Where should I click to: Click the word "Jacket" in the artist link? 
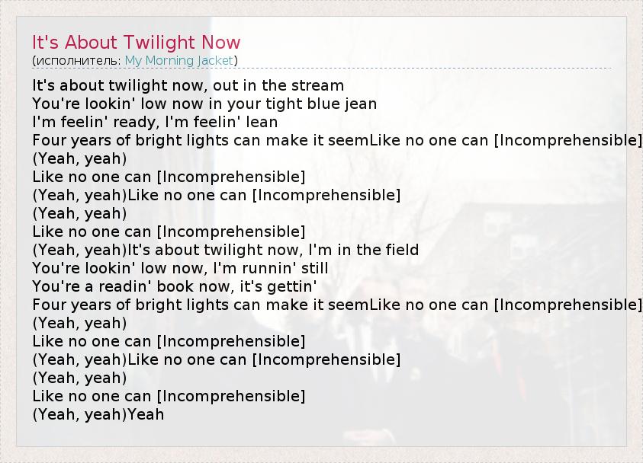[x=215, y=60]
